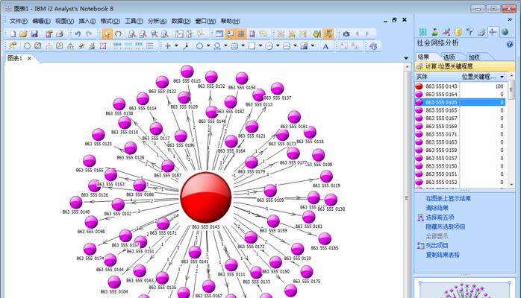
Task: Click the overview thumbnail at the bottom right
Action: (465, 290)
